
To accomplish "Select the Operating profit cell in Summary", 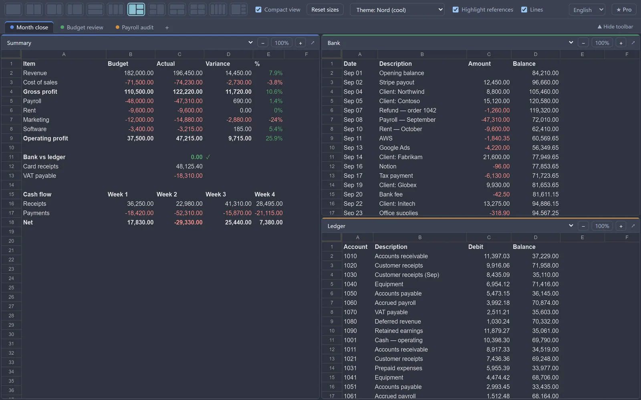I will [64, 138].
